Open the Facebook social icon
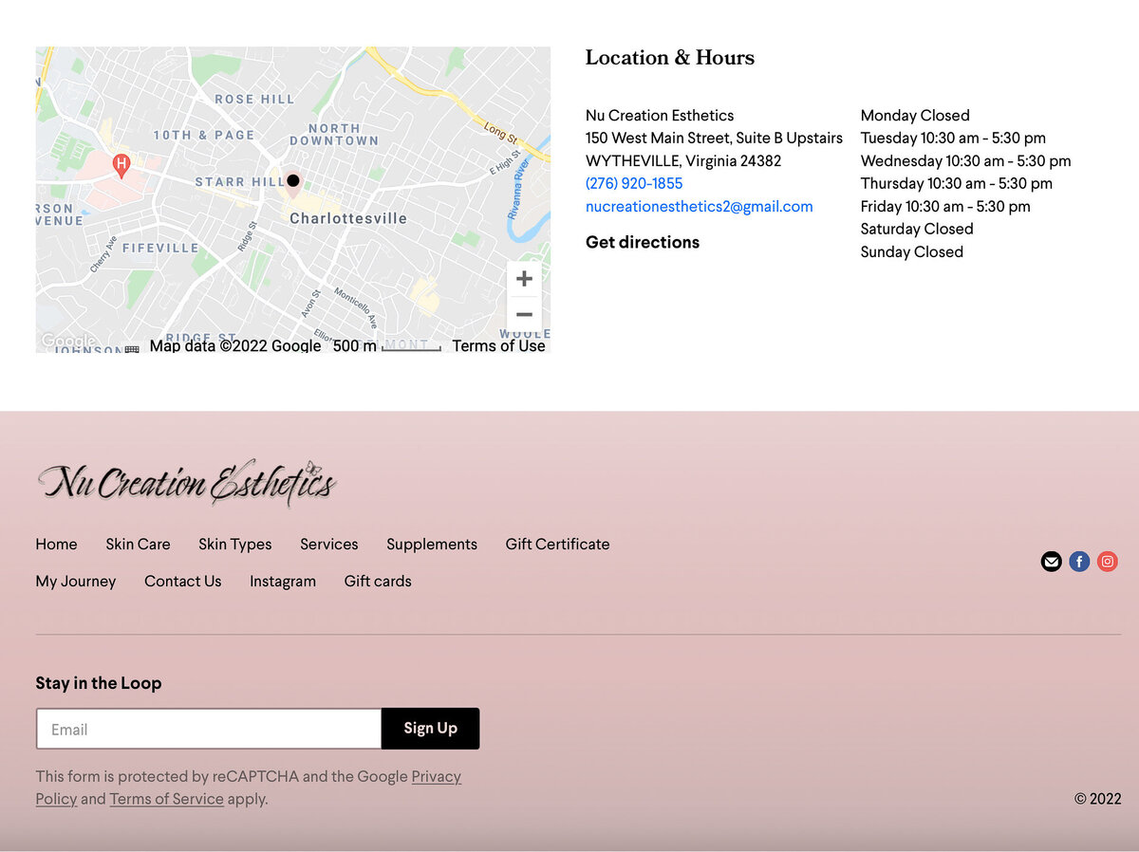 (1079, 562)
